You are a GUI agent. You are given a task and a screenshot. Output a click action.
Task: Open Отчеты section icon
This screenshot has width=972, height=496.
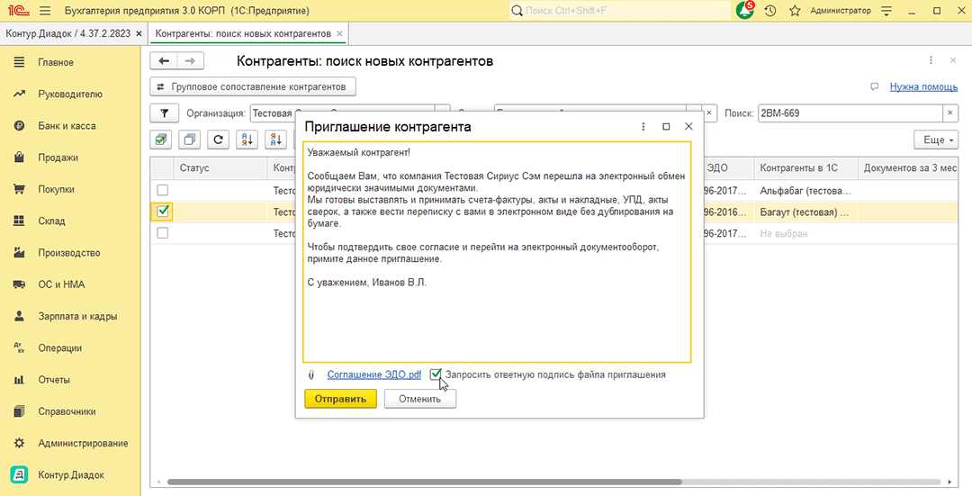pos(19,380)
